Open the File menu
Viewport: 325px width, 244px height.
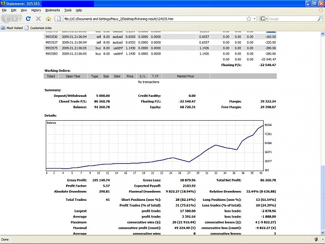(x=4, y=10)
